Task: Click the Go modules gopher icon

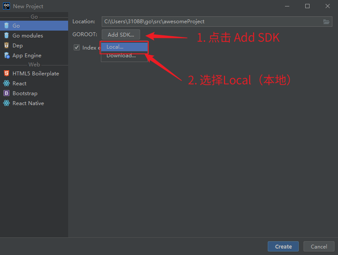Action: pos(6,36)
